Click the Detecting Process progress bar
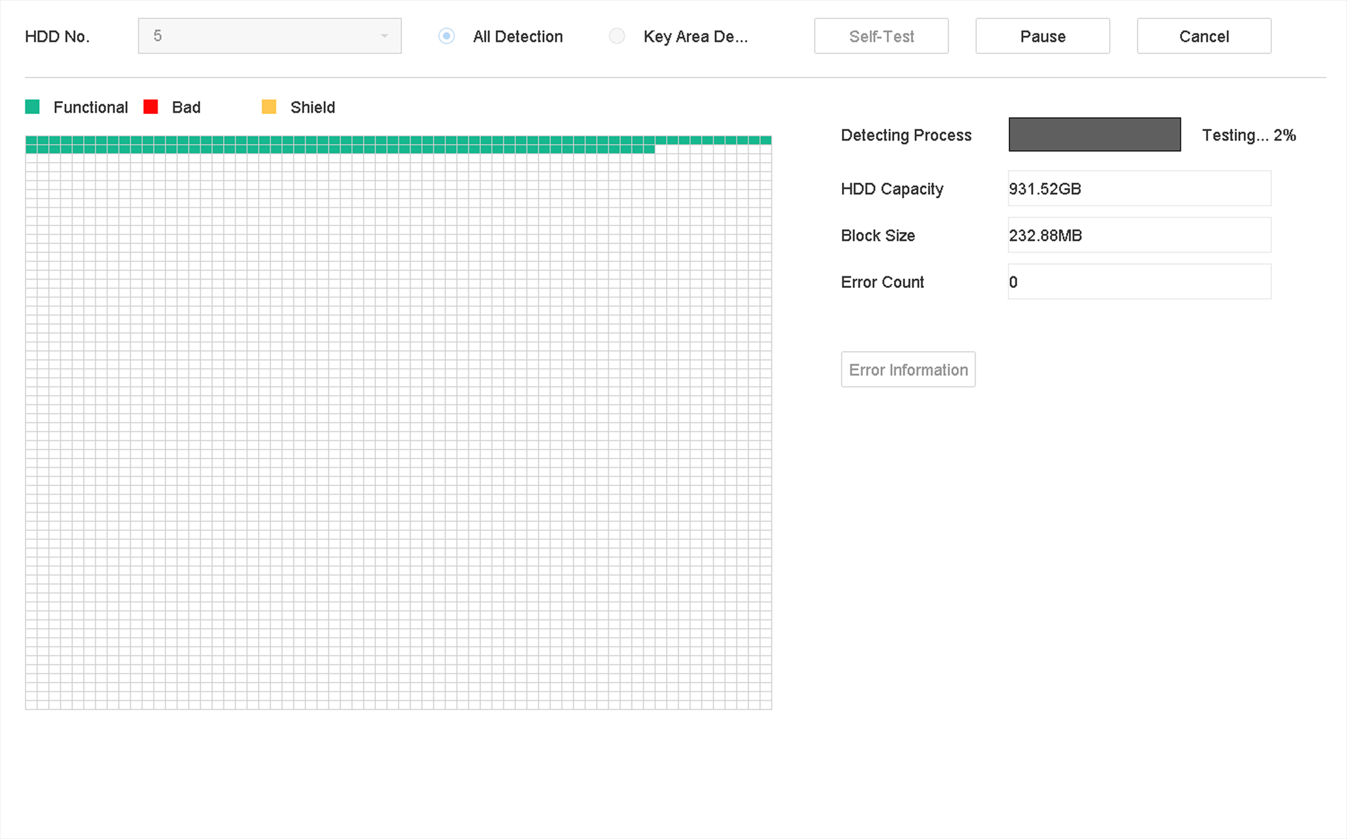 pyautogui.click(x=1094, y=135)
